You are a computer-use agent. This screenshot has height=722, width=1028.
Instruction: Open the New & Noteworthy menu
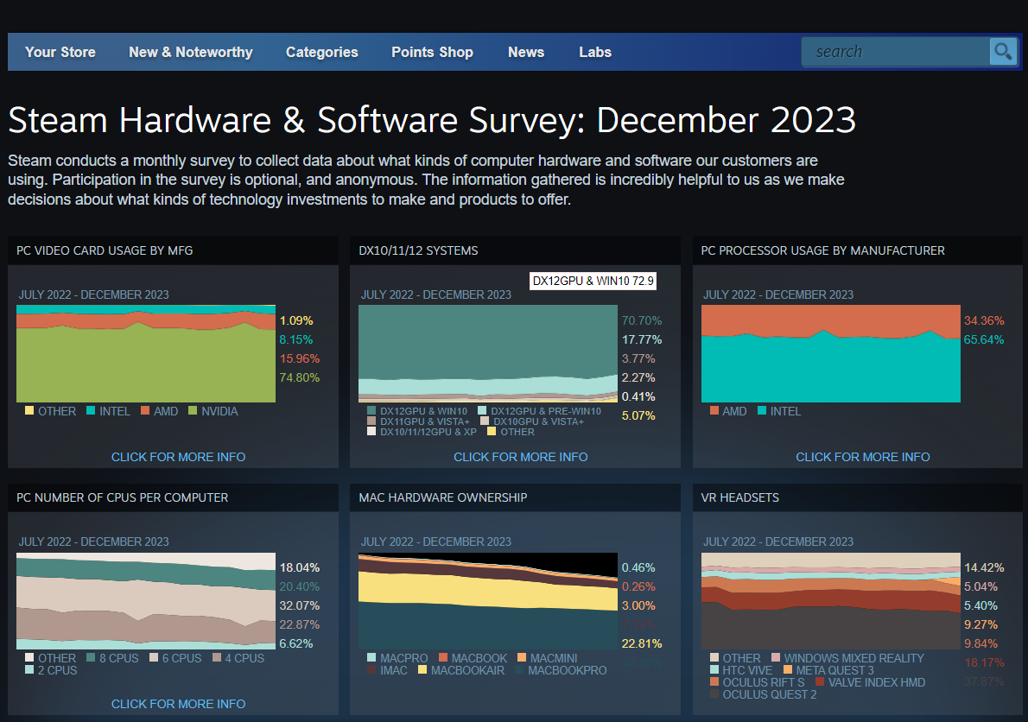click(191, 52)
